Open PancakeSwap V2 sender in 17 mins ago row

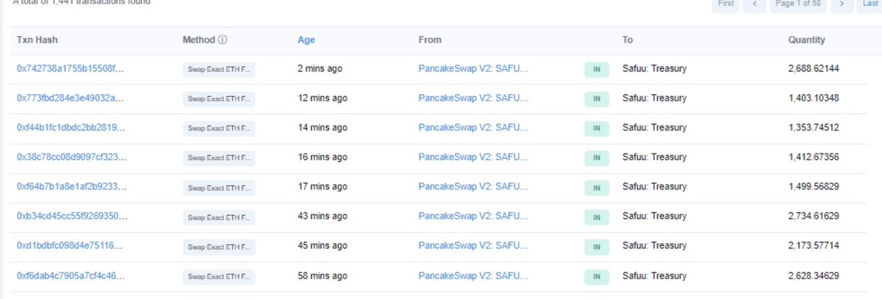point(473,187)
